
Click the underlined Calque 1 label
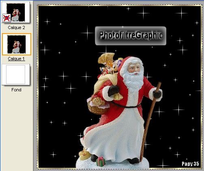pos(16,59)
